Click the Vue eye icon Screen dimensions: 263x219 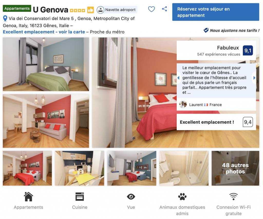click(x=131, y=197)
